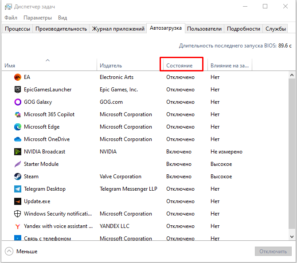Image resolution: width=297 pixels, height=263 pixels.
Task: Click the YANDEX LLC publisher cell
Action: [114, 226]
